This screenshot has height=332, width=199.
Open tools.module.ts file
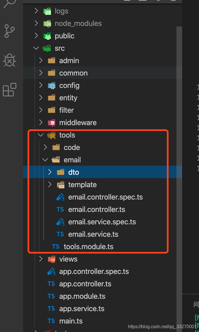89,247
